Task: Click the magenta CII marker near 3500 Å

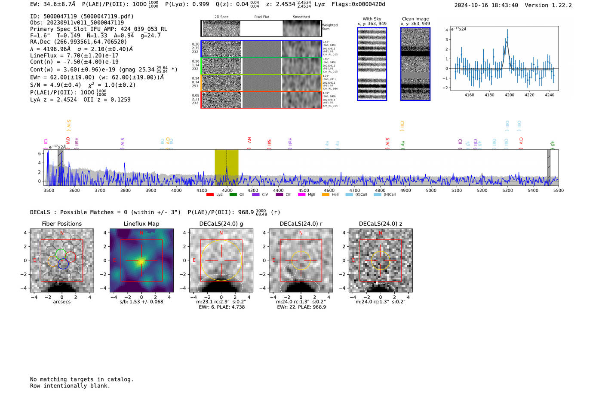Action: tap(46, 143)
